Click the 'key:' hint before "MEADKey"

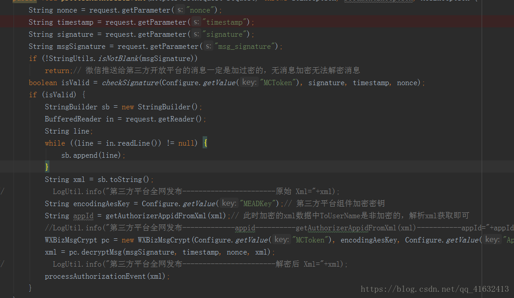click(x=229, y=203)
